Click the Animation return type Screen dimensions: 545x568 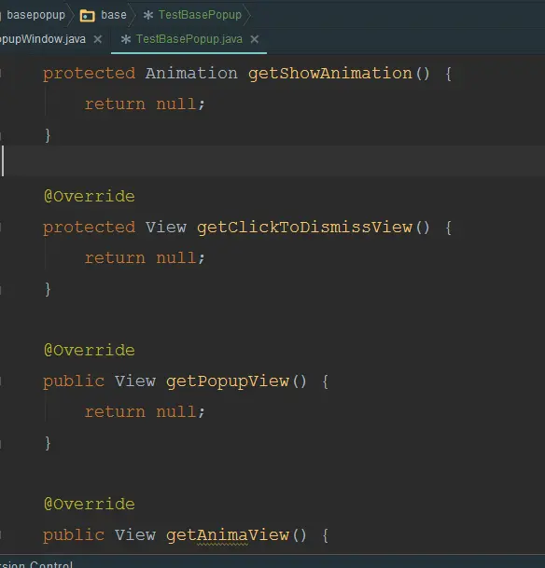[191, 74]
